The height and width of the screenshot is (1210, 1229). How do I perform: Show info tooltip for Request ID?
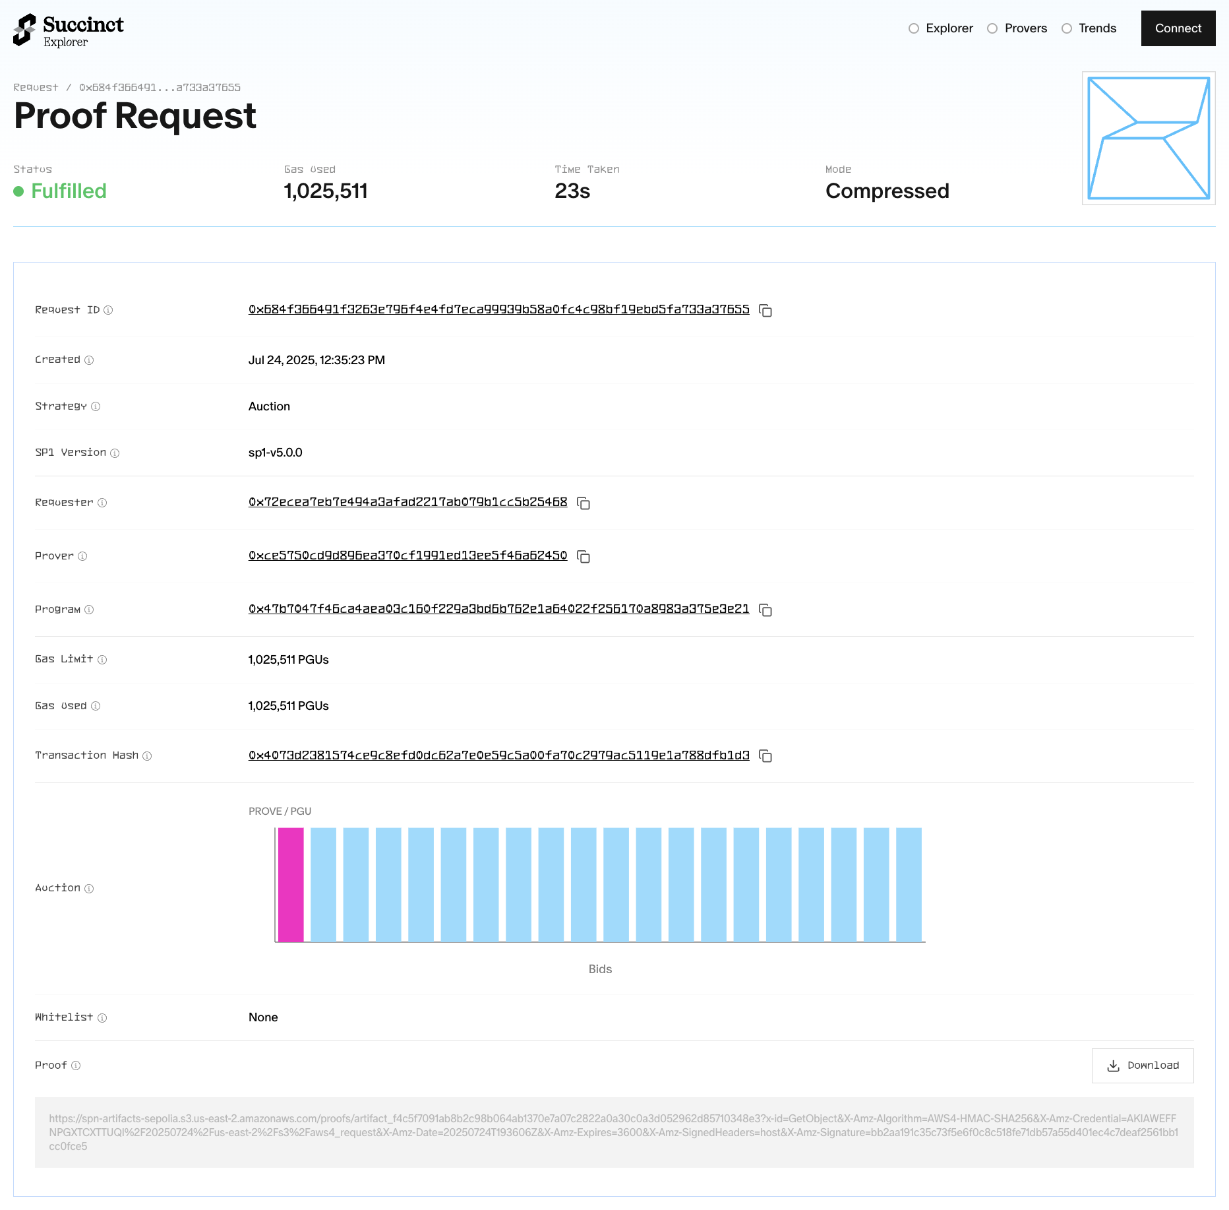coord(108,310)
